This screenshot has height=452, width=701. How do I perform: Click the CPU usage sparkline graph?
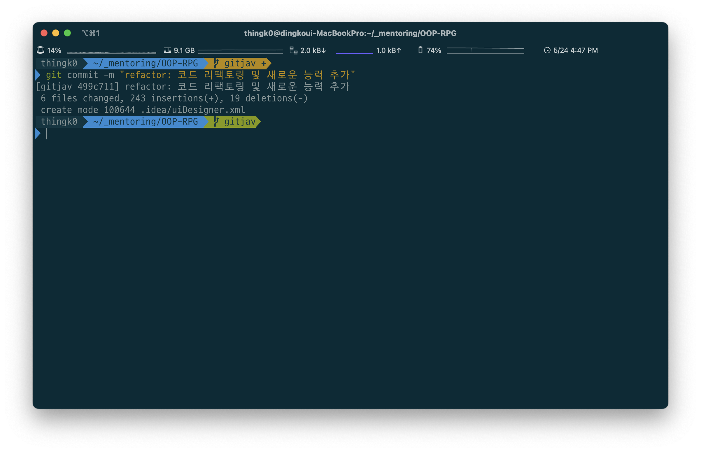point(111,52)
